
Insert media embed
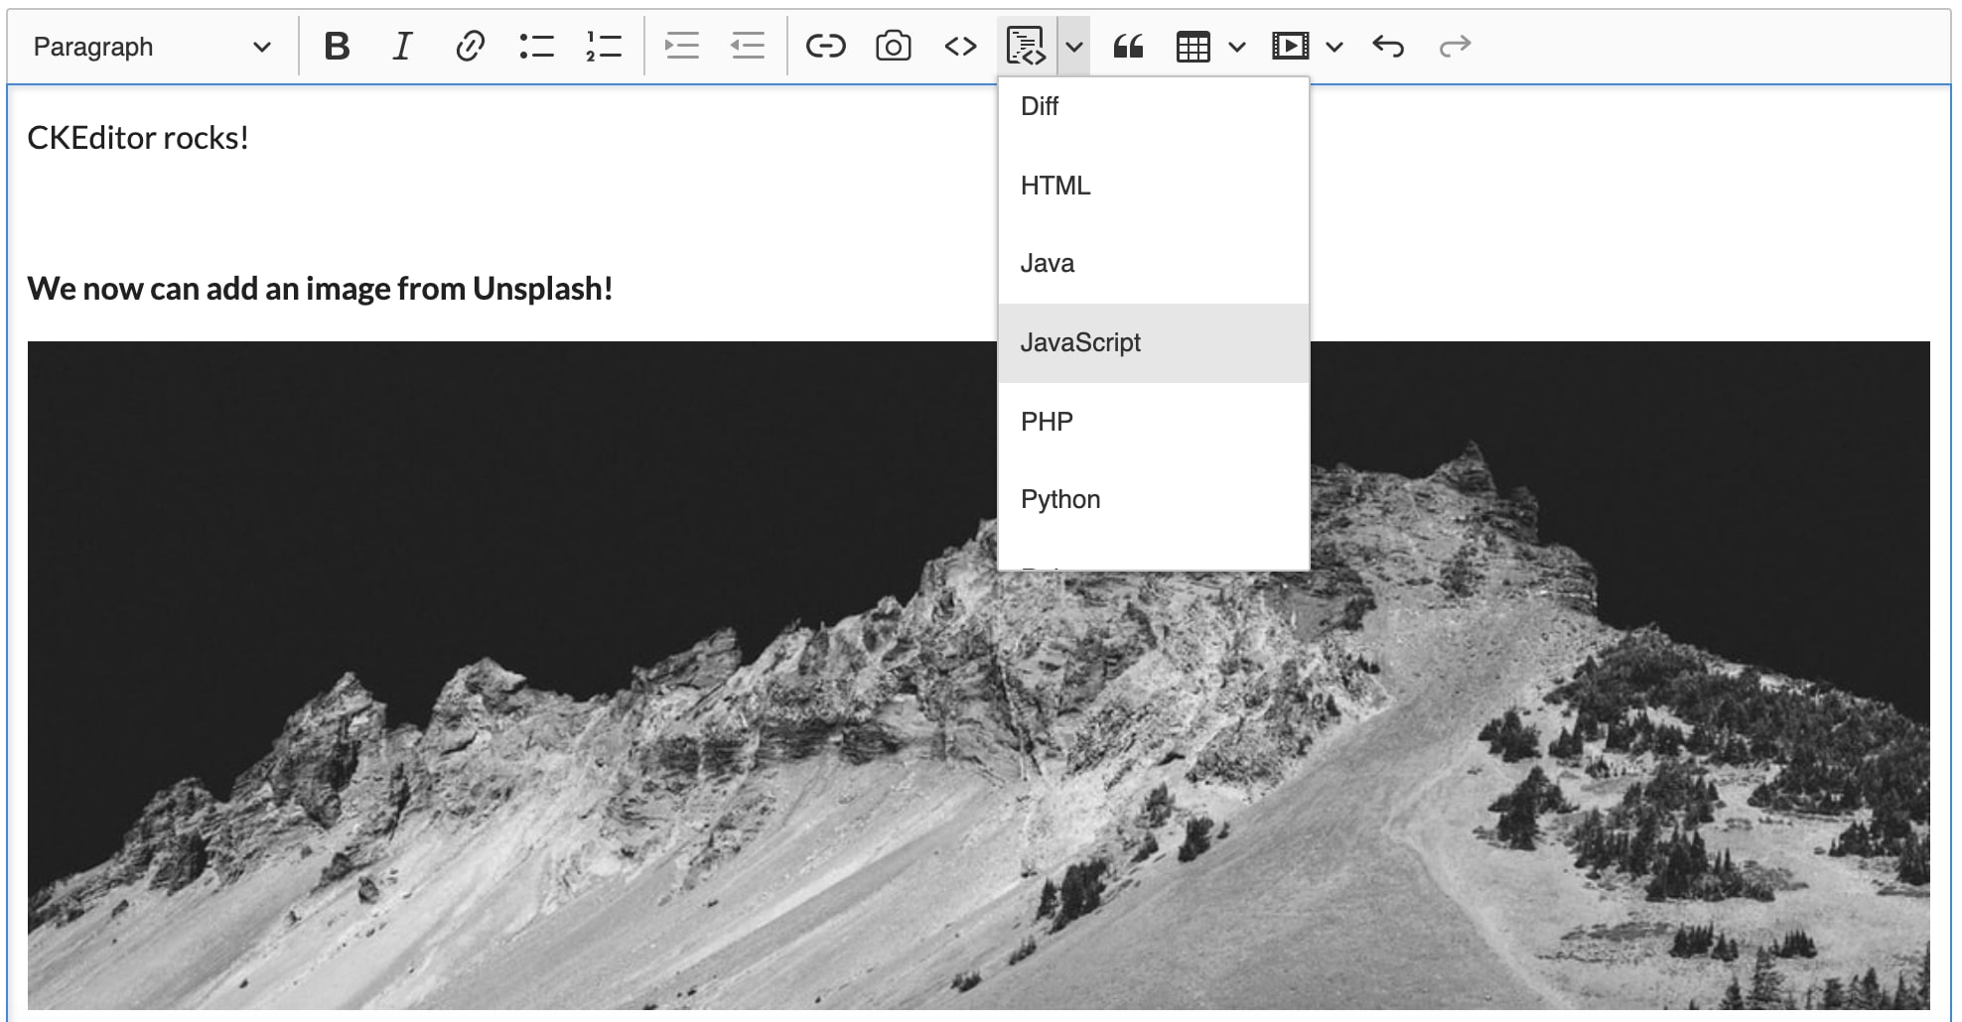[1290, 47]
